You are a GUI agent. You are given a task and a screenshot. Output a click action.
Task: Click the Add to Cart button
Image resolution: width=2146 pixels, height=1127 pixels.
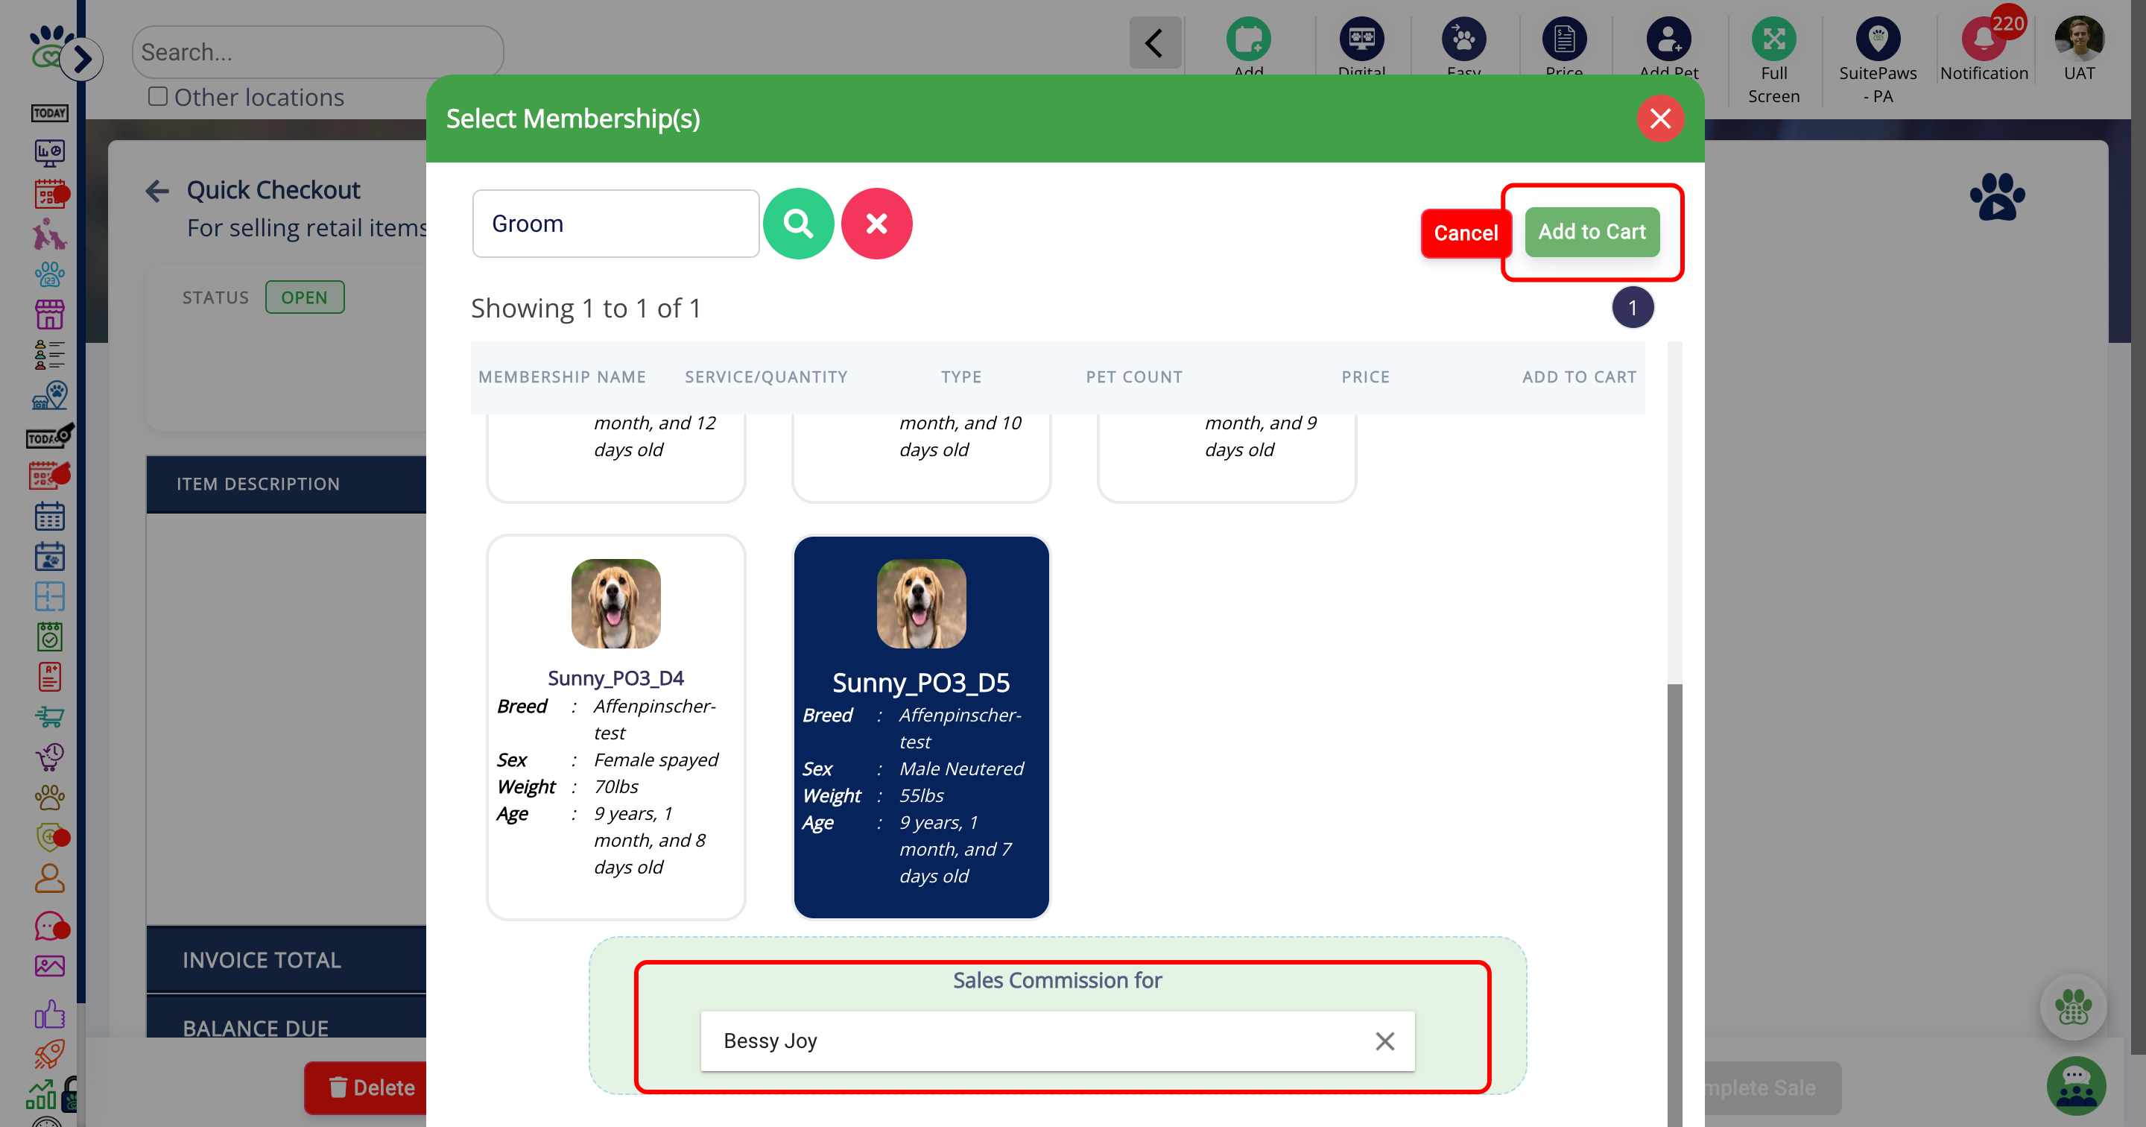(x=1591, y=232)
